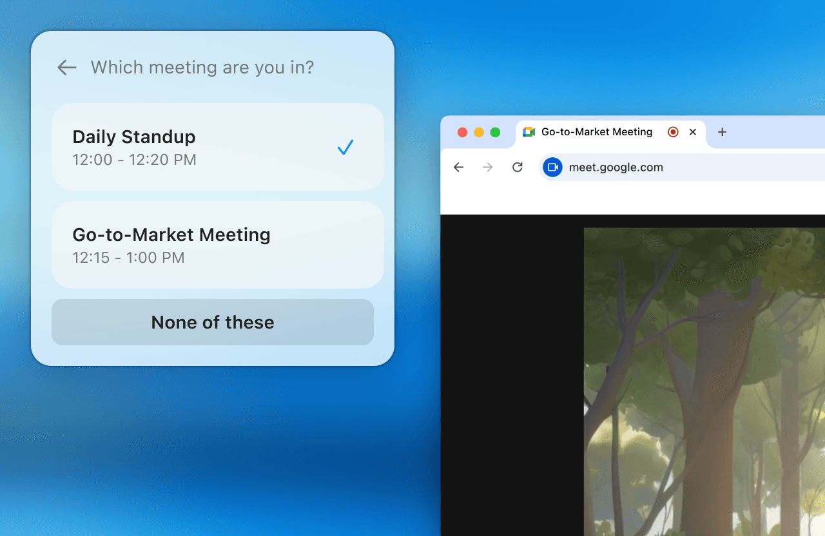This screenshot has width=825, height=536.
Task: Navigate back using the browser back arrow
Action: pyautogui.click(x=458, y=167)
